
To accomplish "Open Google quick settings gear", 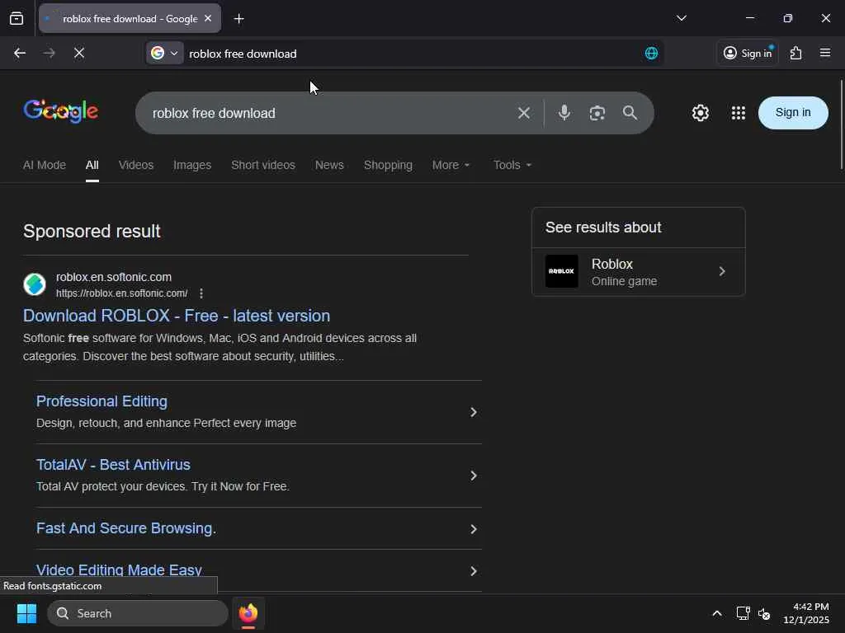I will tap(700, 112).
